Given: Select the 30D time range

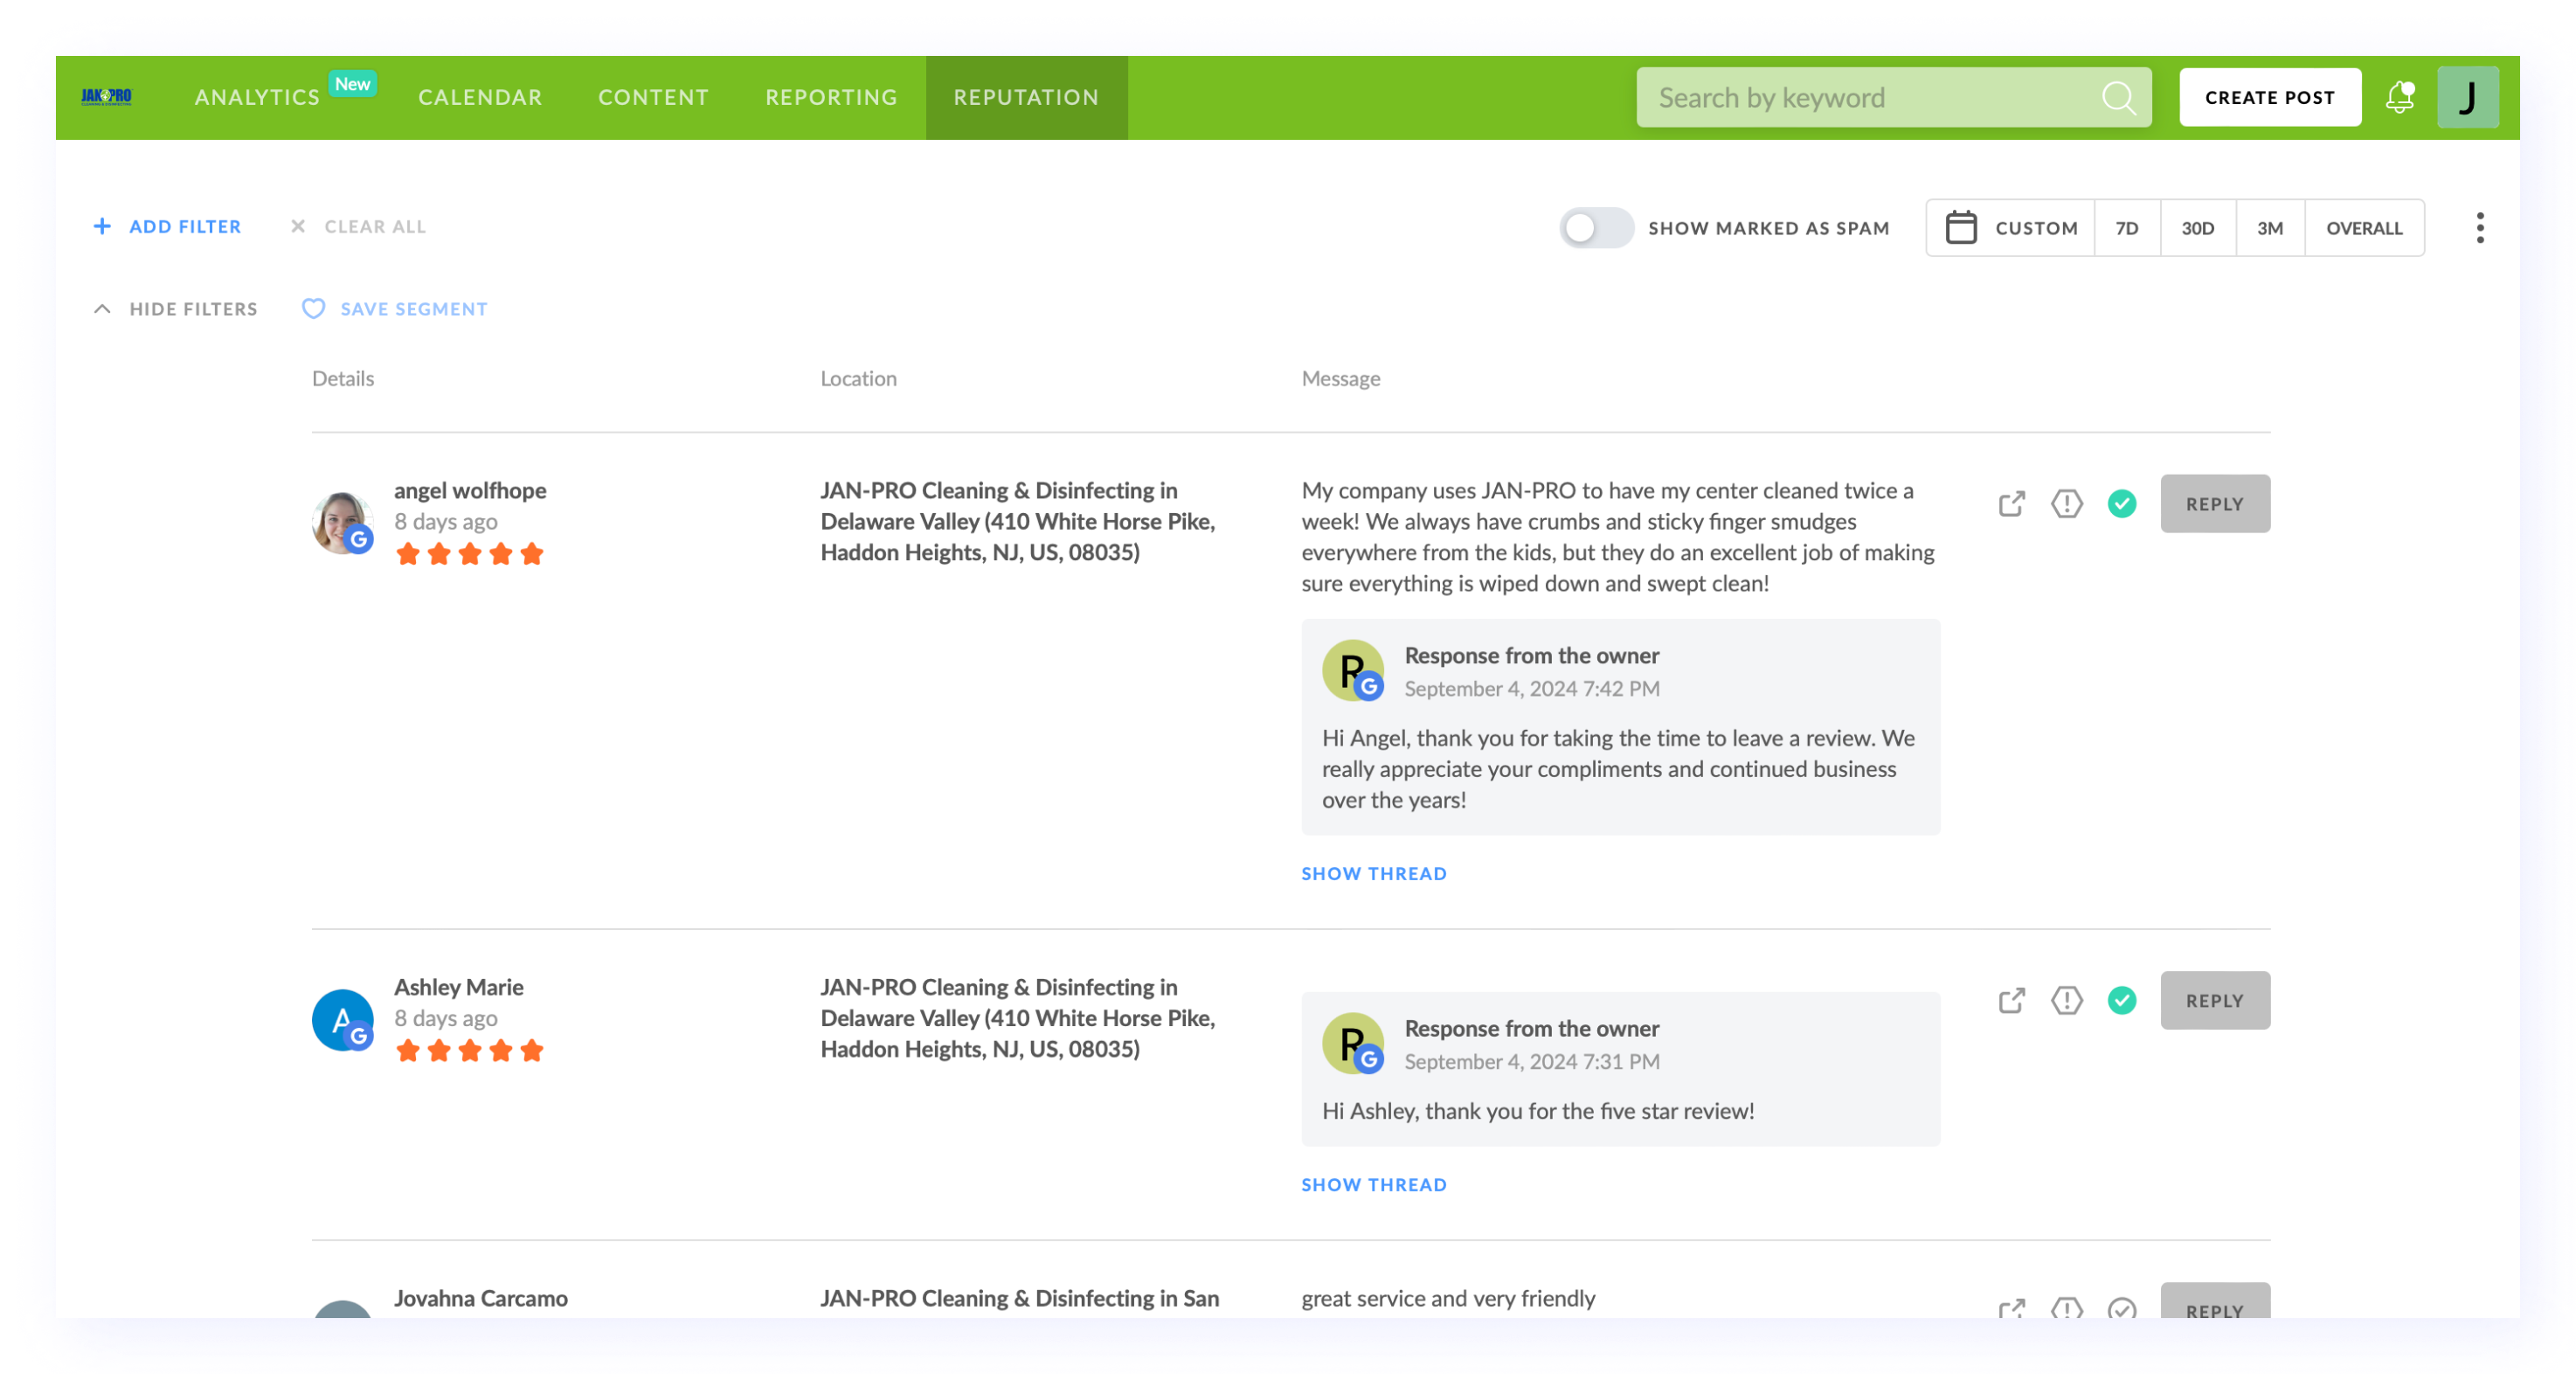Looking at the screenshot, I should pyautogui.click(x=2197, y=228).
